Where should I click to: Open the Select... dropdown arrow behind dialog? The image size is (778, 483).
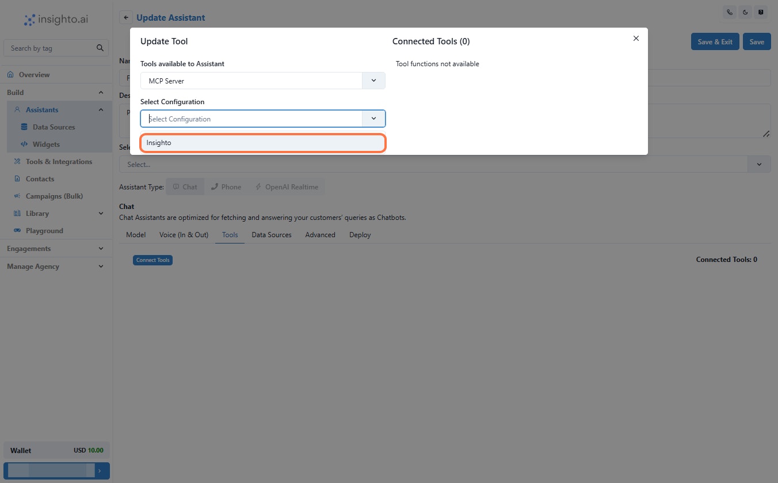759,164
